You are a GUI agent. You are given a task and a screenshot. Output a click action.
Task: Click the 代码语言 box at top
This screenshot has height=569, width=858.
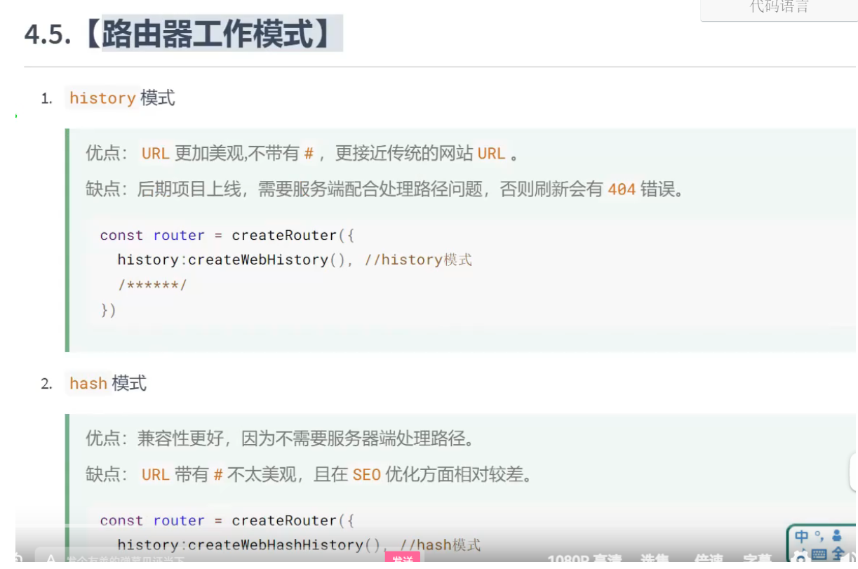(x=779, y=9)
